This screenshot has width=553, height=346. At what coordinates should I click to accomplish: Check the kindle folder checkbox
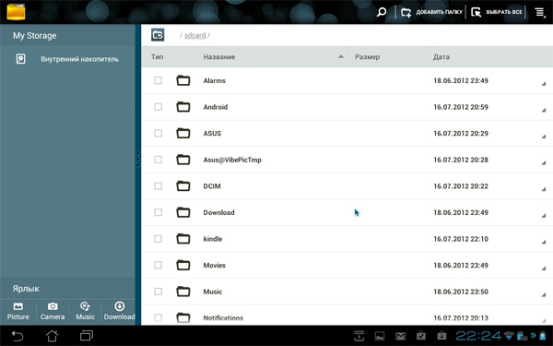(158, 239)
